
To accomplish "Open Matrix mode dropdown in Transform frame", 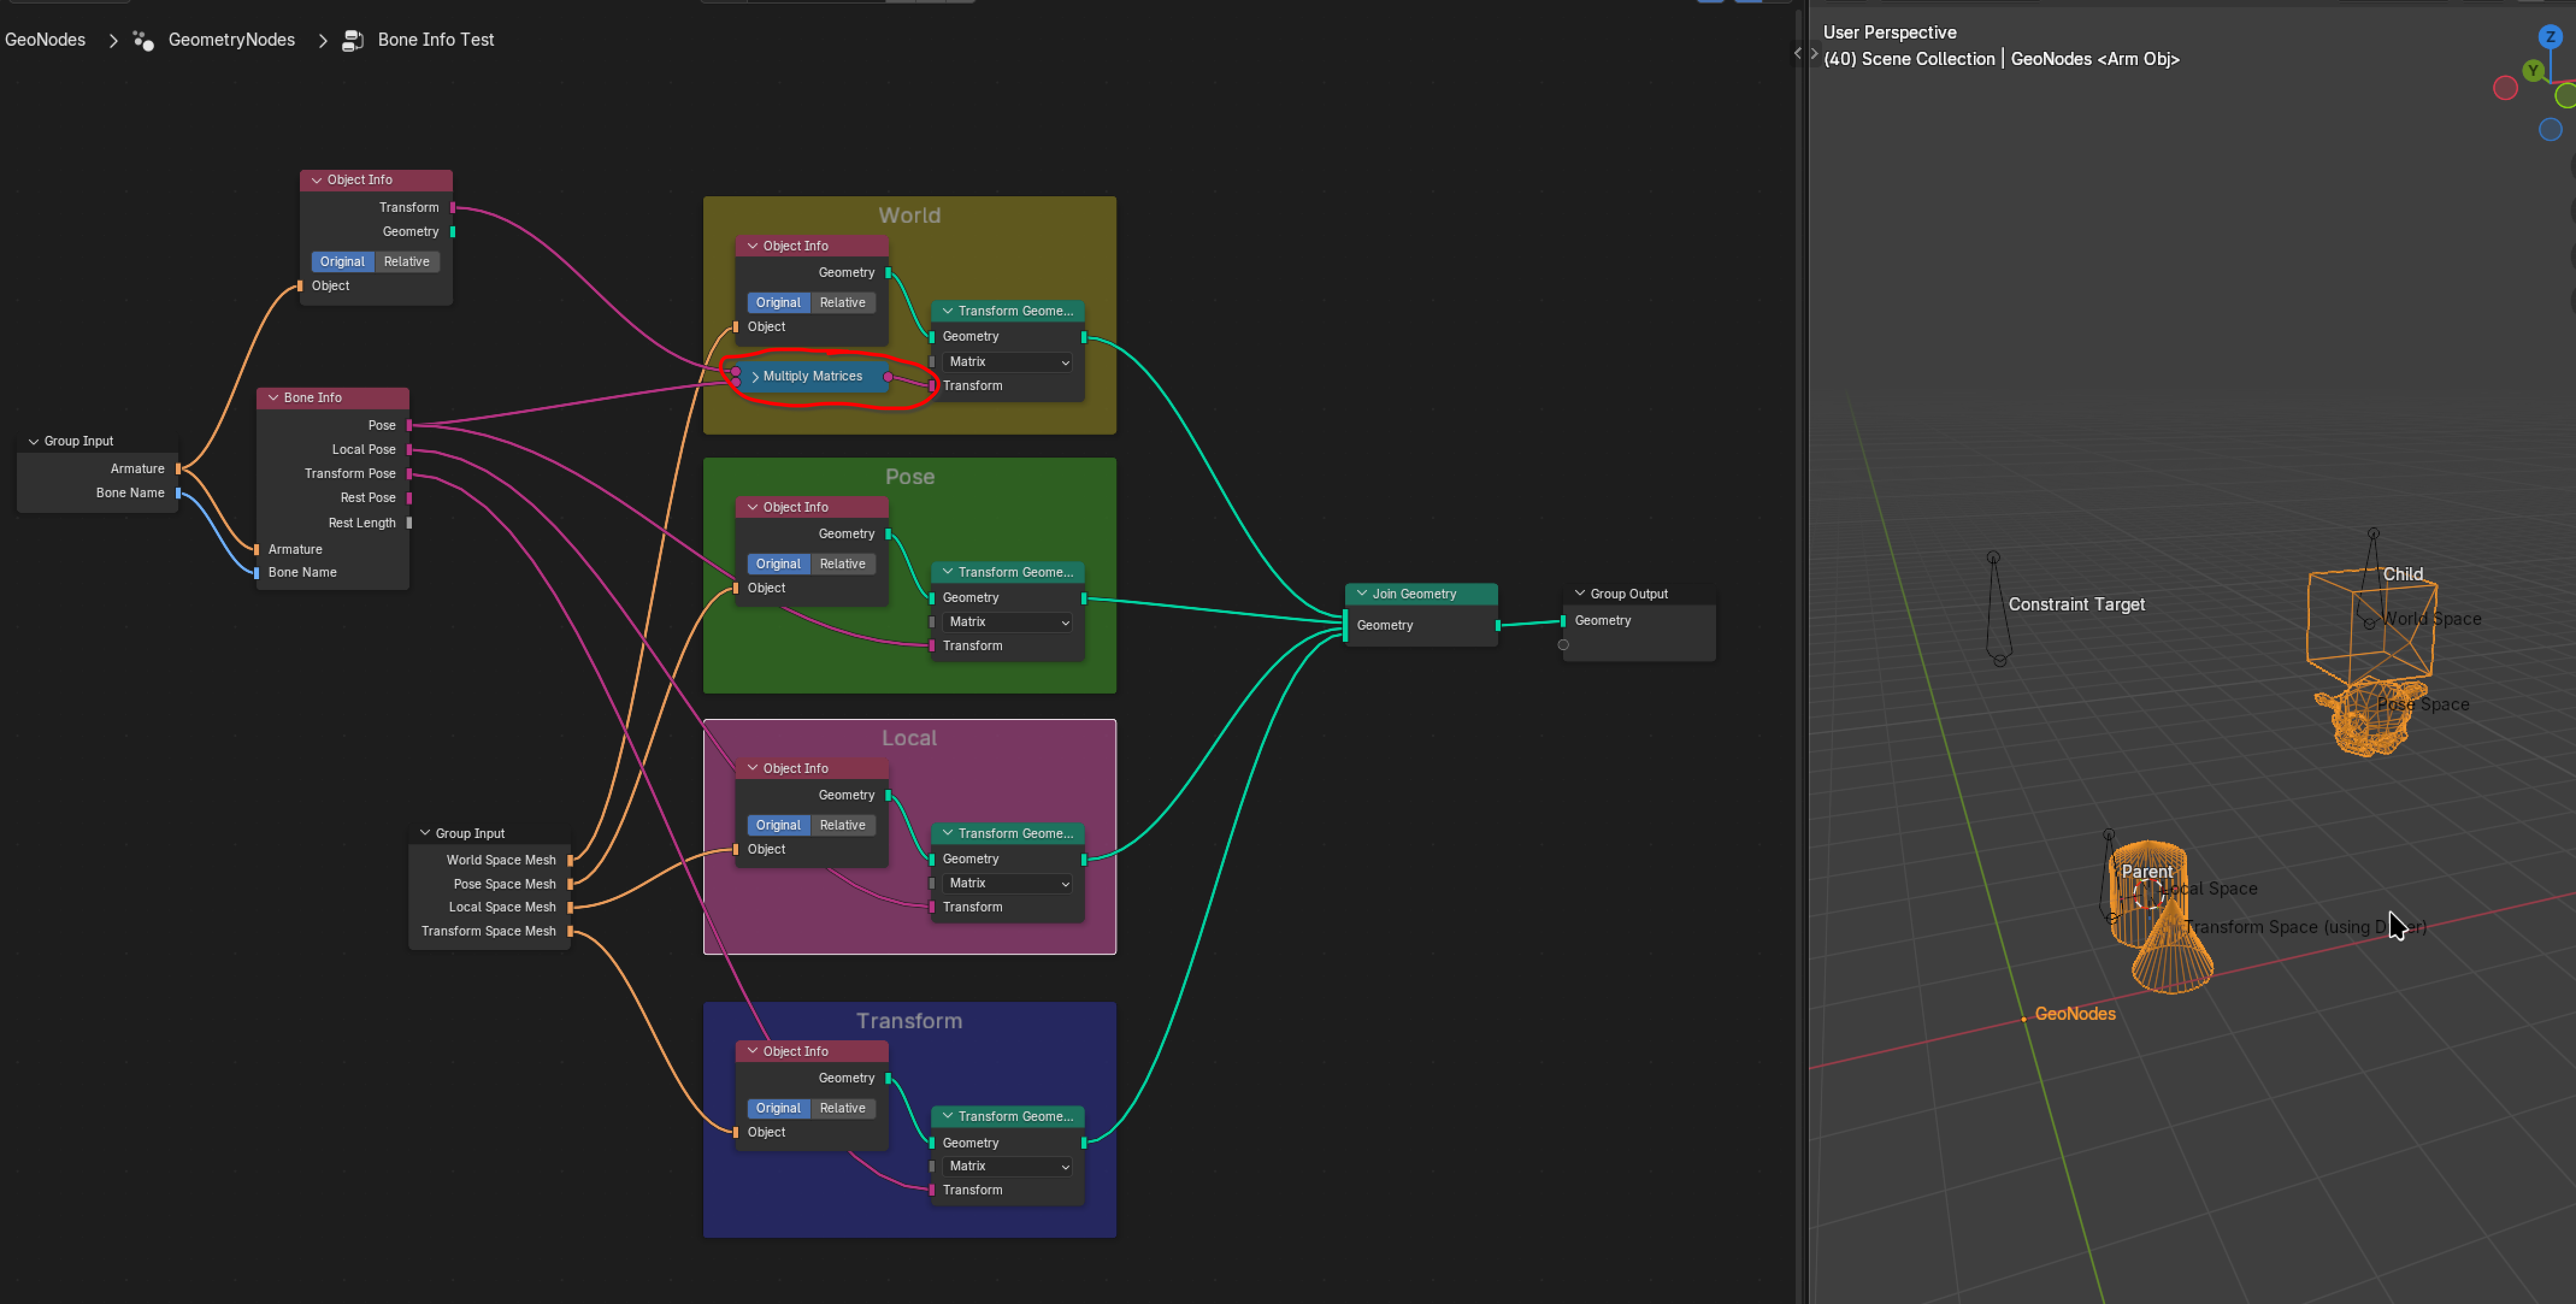I will [x=1007, y=1166].
